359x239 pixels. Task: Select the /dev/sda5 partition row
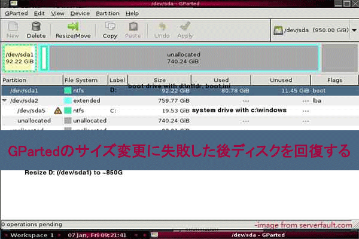[x=180, y=111]
